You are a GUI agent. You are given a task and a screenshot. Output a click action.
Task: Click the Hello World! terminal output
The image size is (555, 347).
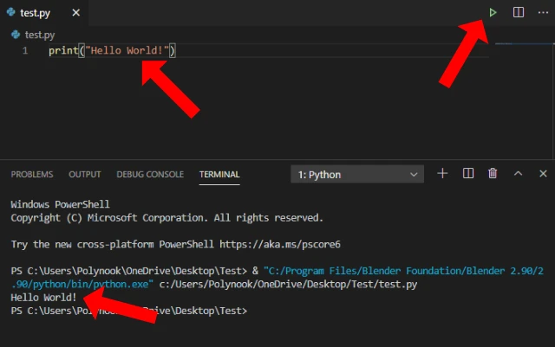(x=43, y=298)
